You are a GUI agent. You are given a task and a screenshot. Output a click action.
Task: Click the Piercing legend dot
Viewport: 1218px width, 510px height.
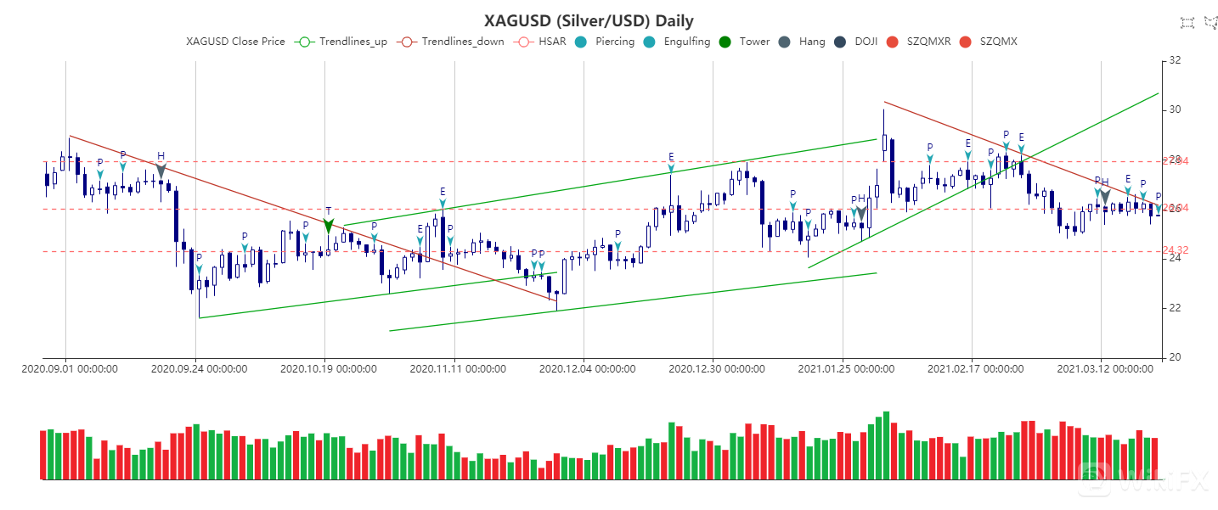click(580, 42)
